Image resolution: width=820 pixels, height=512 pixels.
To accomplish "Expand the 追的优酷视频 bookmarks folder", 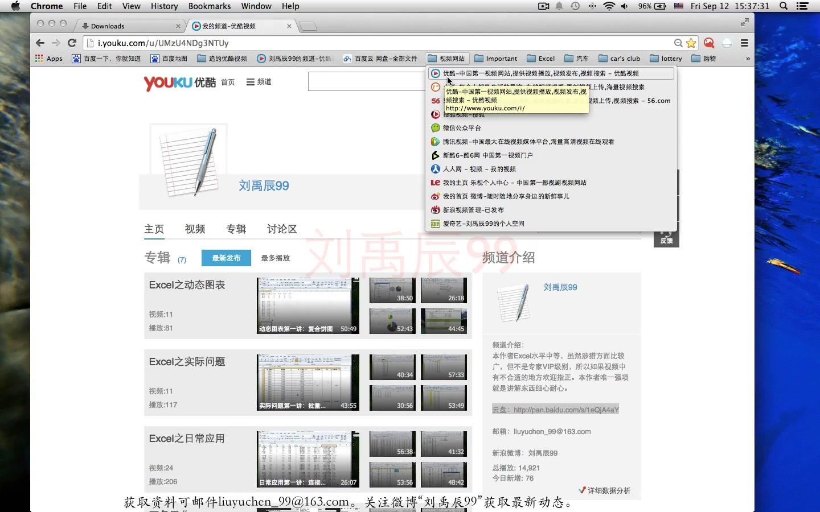I will pyautogui.click(x=222, y=59).
